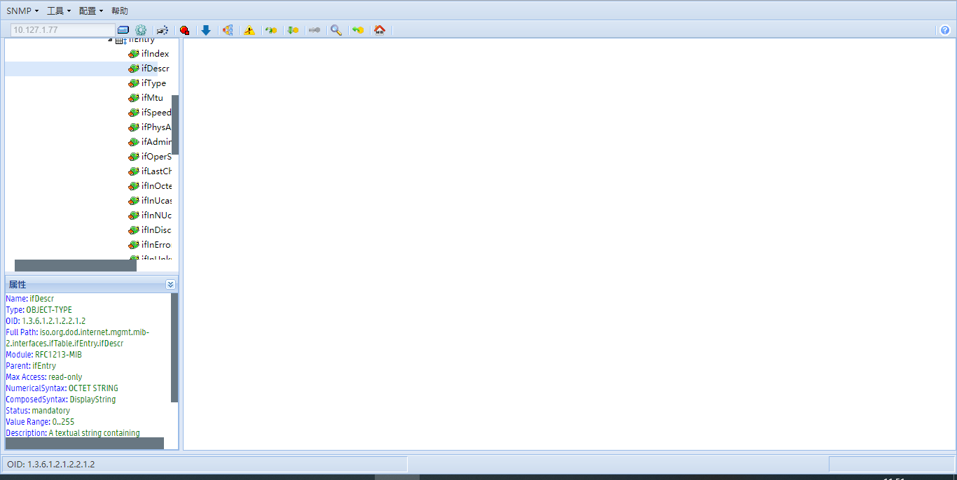This screenshot has width=957, height=480.
Task: Click MIB tree horizontal scrollbar thumb
Action: [76, 265]
